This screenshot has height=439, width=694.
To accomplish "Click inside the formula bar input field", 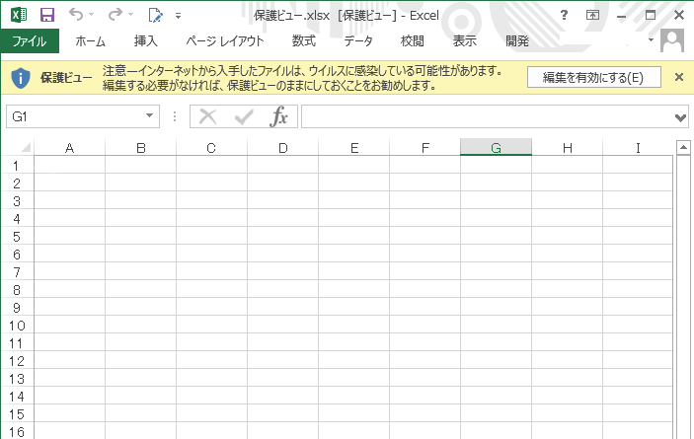I will pyautogui.click(x=484, y=116).
